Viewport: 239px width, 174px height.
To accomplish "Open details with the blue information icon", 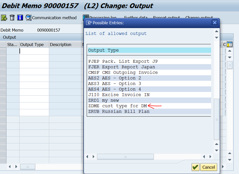I will [x=20, y=18].
